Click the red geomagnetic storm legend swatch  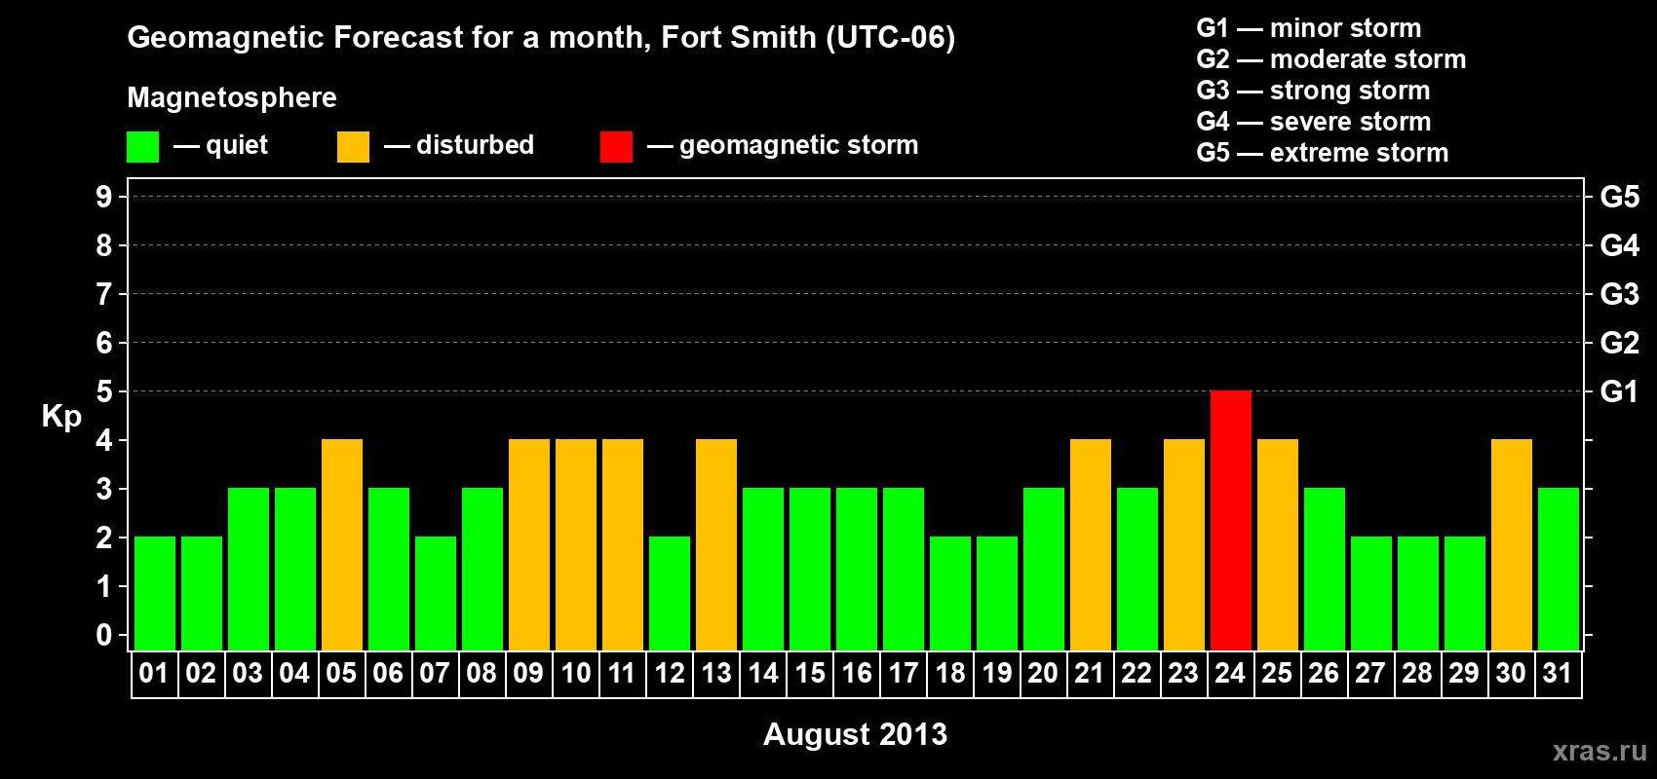[x=616, y=147]
